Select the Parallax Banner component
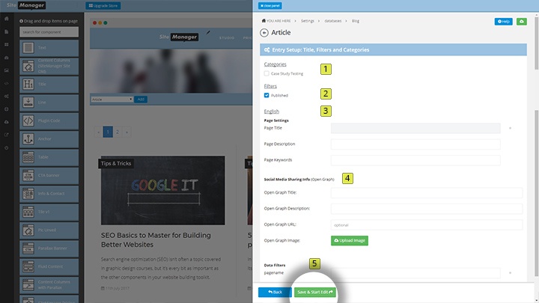The height and width of the screenshot is (303, 539). point(49,248)
